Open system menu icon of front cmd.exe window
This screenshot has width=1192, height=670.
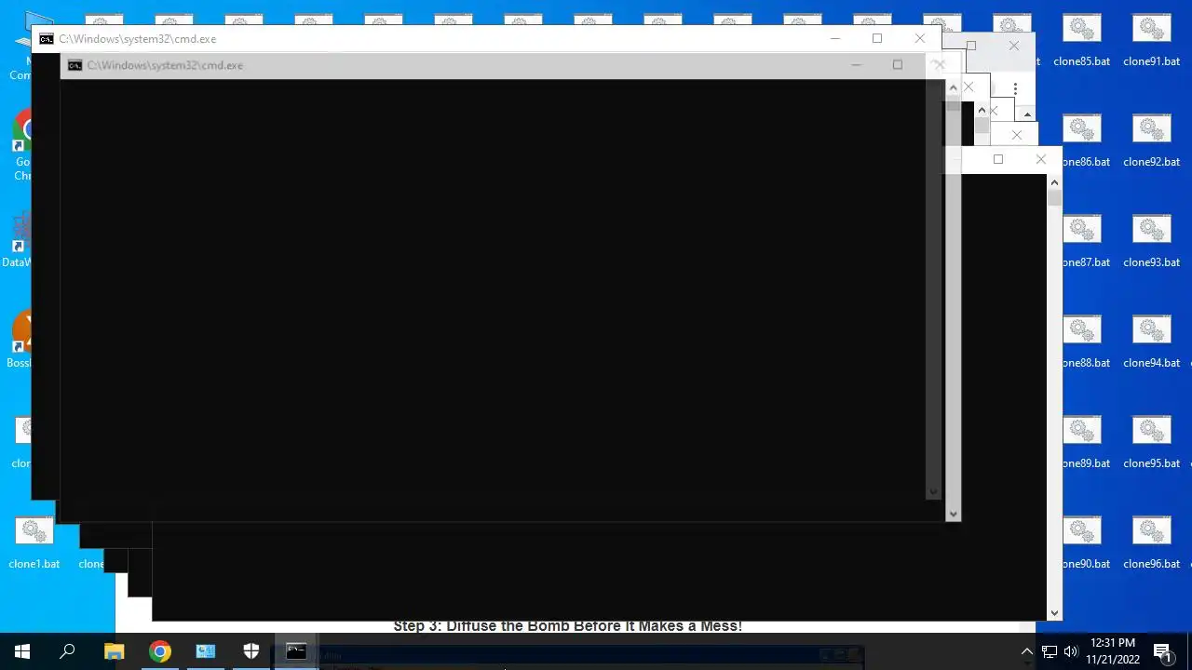[47, 39]
